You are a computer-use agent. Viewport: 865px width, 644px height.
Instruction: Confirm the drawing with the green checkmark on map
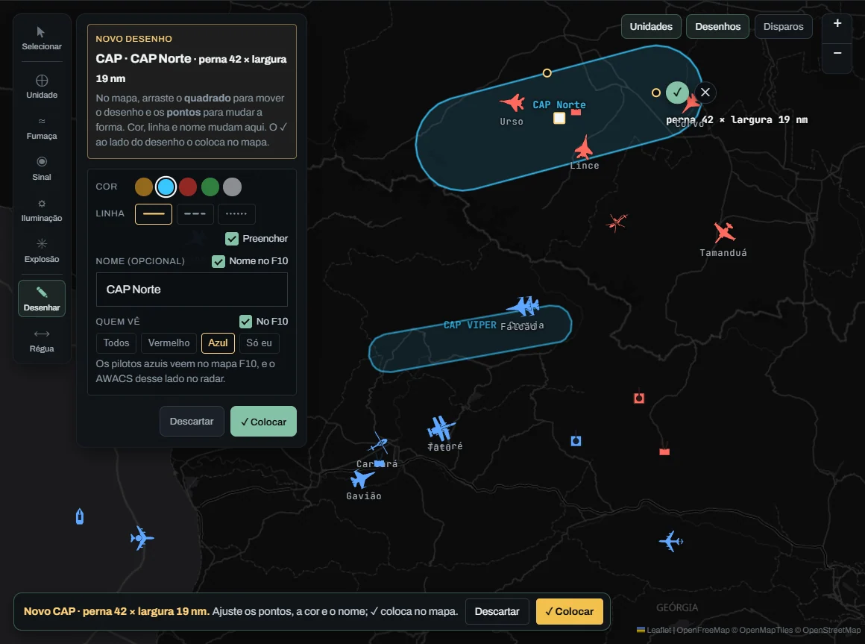point(677,92)
